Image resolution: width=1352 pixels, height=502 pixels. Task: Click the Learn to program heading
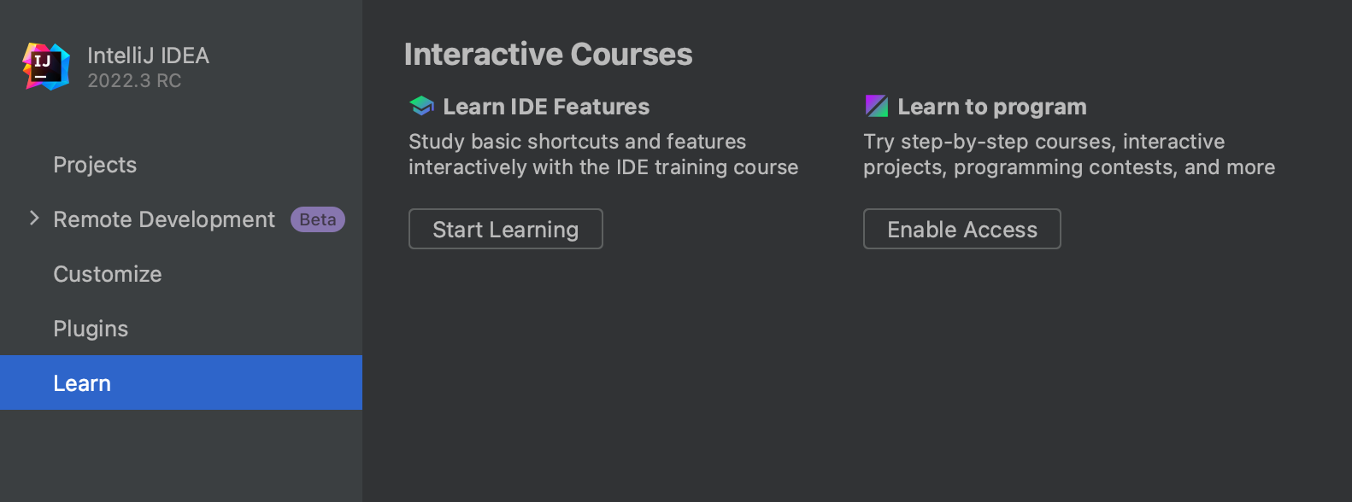pos(992,107)
